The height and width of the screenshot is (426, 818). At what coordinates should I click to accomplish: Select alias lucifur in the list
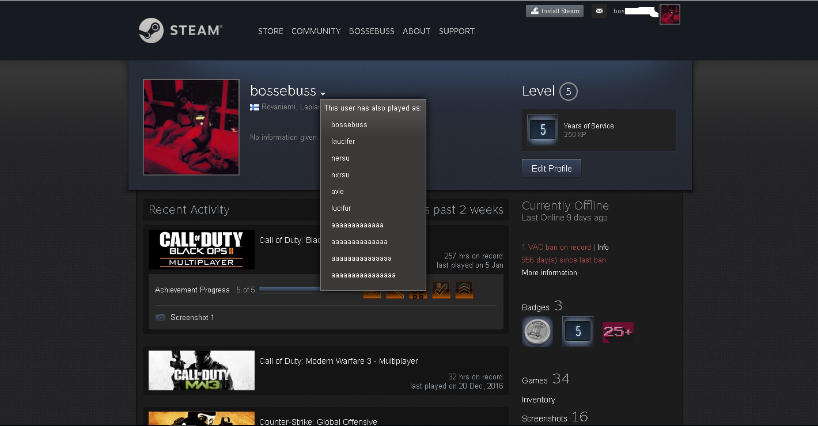pos(341,208)
